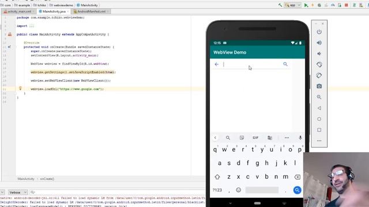Image resolution: width=369 pixels, height=207 pixels.
Task: Take an emulator screenshot with camera icon
Action: click(x=319, y=86)
